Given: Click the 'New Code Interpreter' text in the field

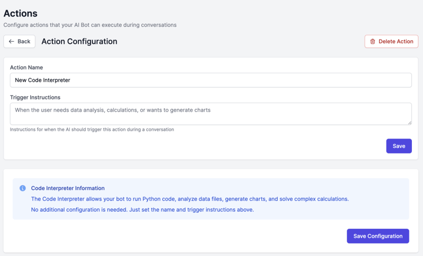Looking at the screenshot, I should point(42,80).
